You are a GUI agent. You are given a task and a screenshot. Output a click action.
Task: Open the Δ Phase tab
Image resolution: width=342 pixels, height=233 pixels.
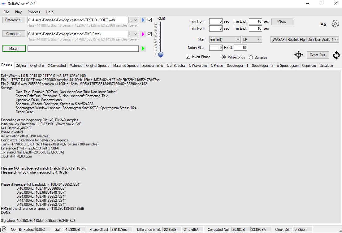217,65
